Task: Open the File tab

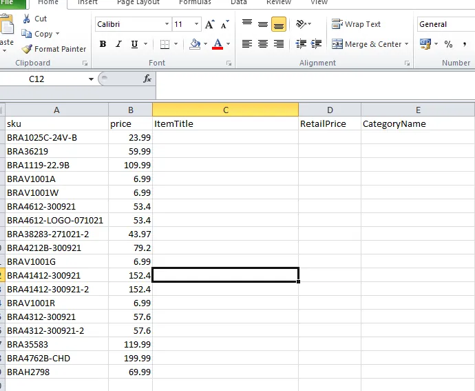Action: click(12, 3)
